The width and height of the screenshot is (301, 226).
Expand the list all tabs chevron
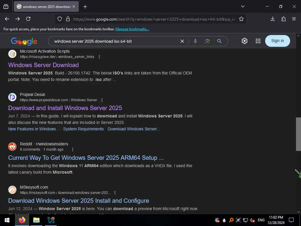243,6
